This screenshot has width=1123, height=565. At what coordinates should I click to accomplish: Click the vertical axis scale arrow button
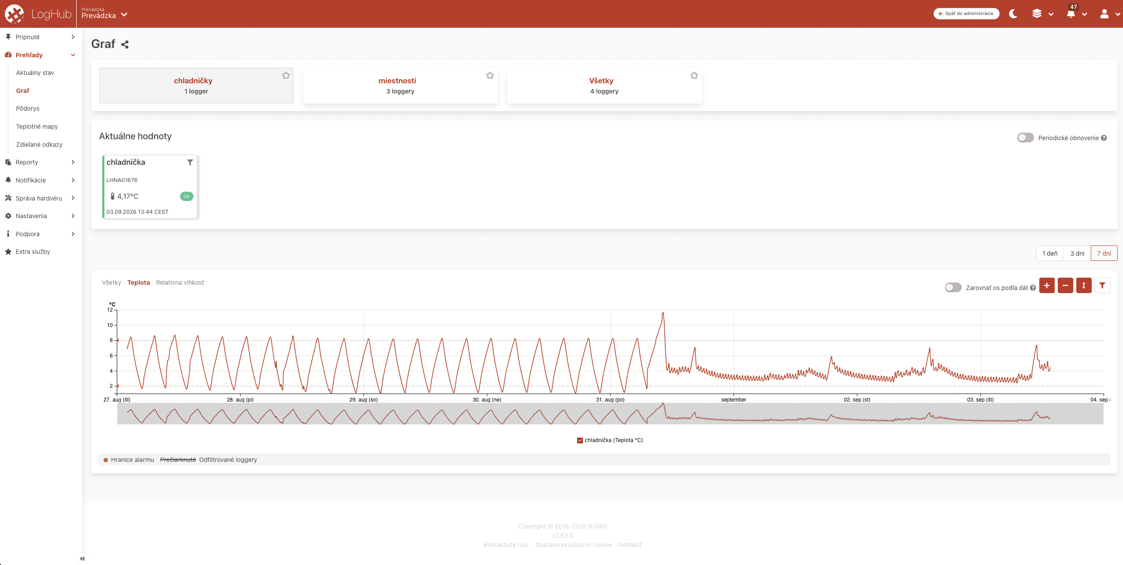click(x=1084, y=286)
